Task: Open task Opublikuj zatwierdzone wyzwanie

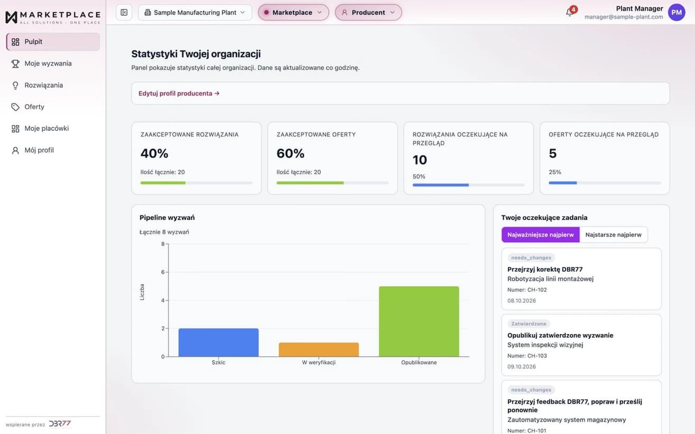Action: coord(581,345)
